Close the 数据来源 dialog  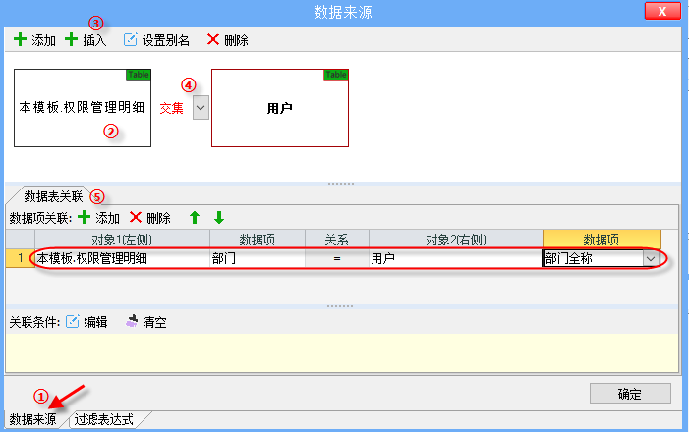coord(662,11)
